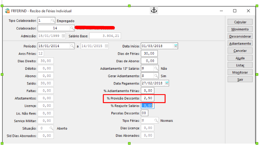The height and width of the screenshot is (147, 259).
Task: Click the Dias de Férias field
Action: click(149, 54)
